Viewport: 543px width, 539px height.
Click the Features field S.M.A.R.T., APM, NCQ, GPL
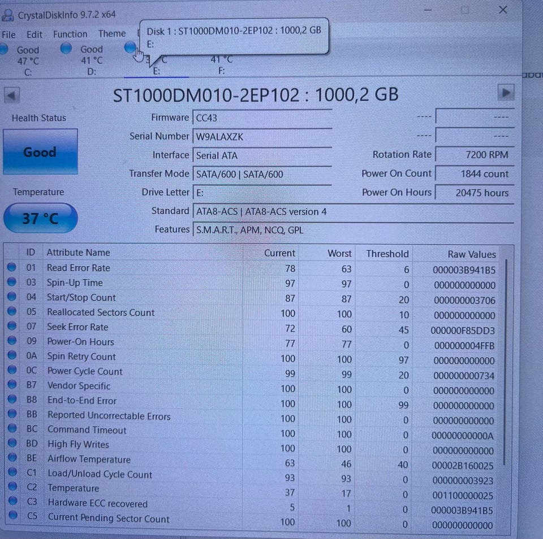(353, 230)
